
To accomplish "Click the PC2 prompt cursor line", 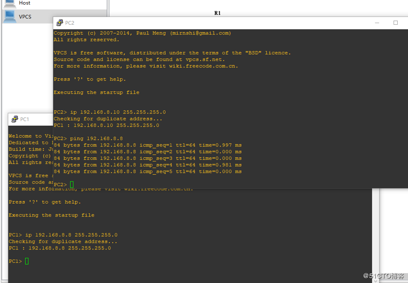I will tap(64, 185).
